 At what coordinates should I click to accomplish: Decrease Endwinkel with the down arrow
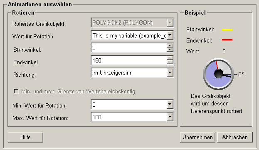(x=170, y=62)
